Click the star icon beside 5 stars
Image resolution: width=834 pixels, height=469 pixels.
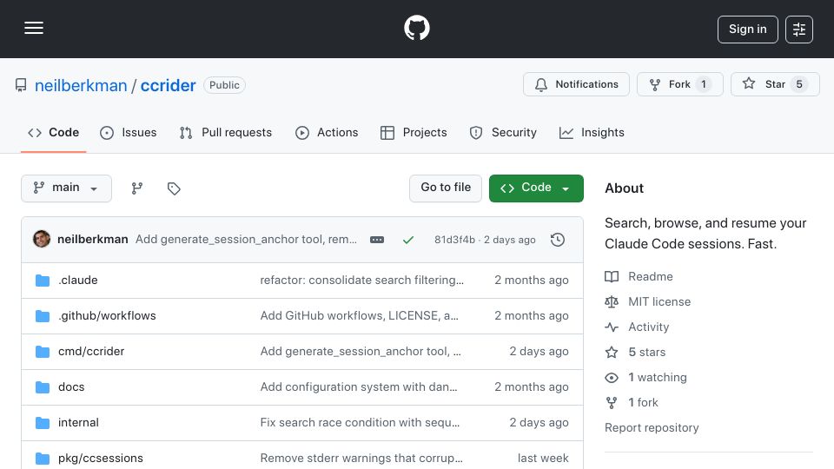(612, 352)
